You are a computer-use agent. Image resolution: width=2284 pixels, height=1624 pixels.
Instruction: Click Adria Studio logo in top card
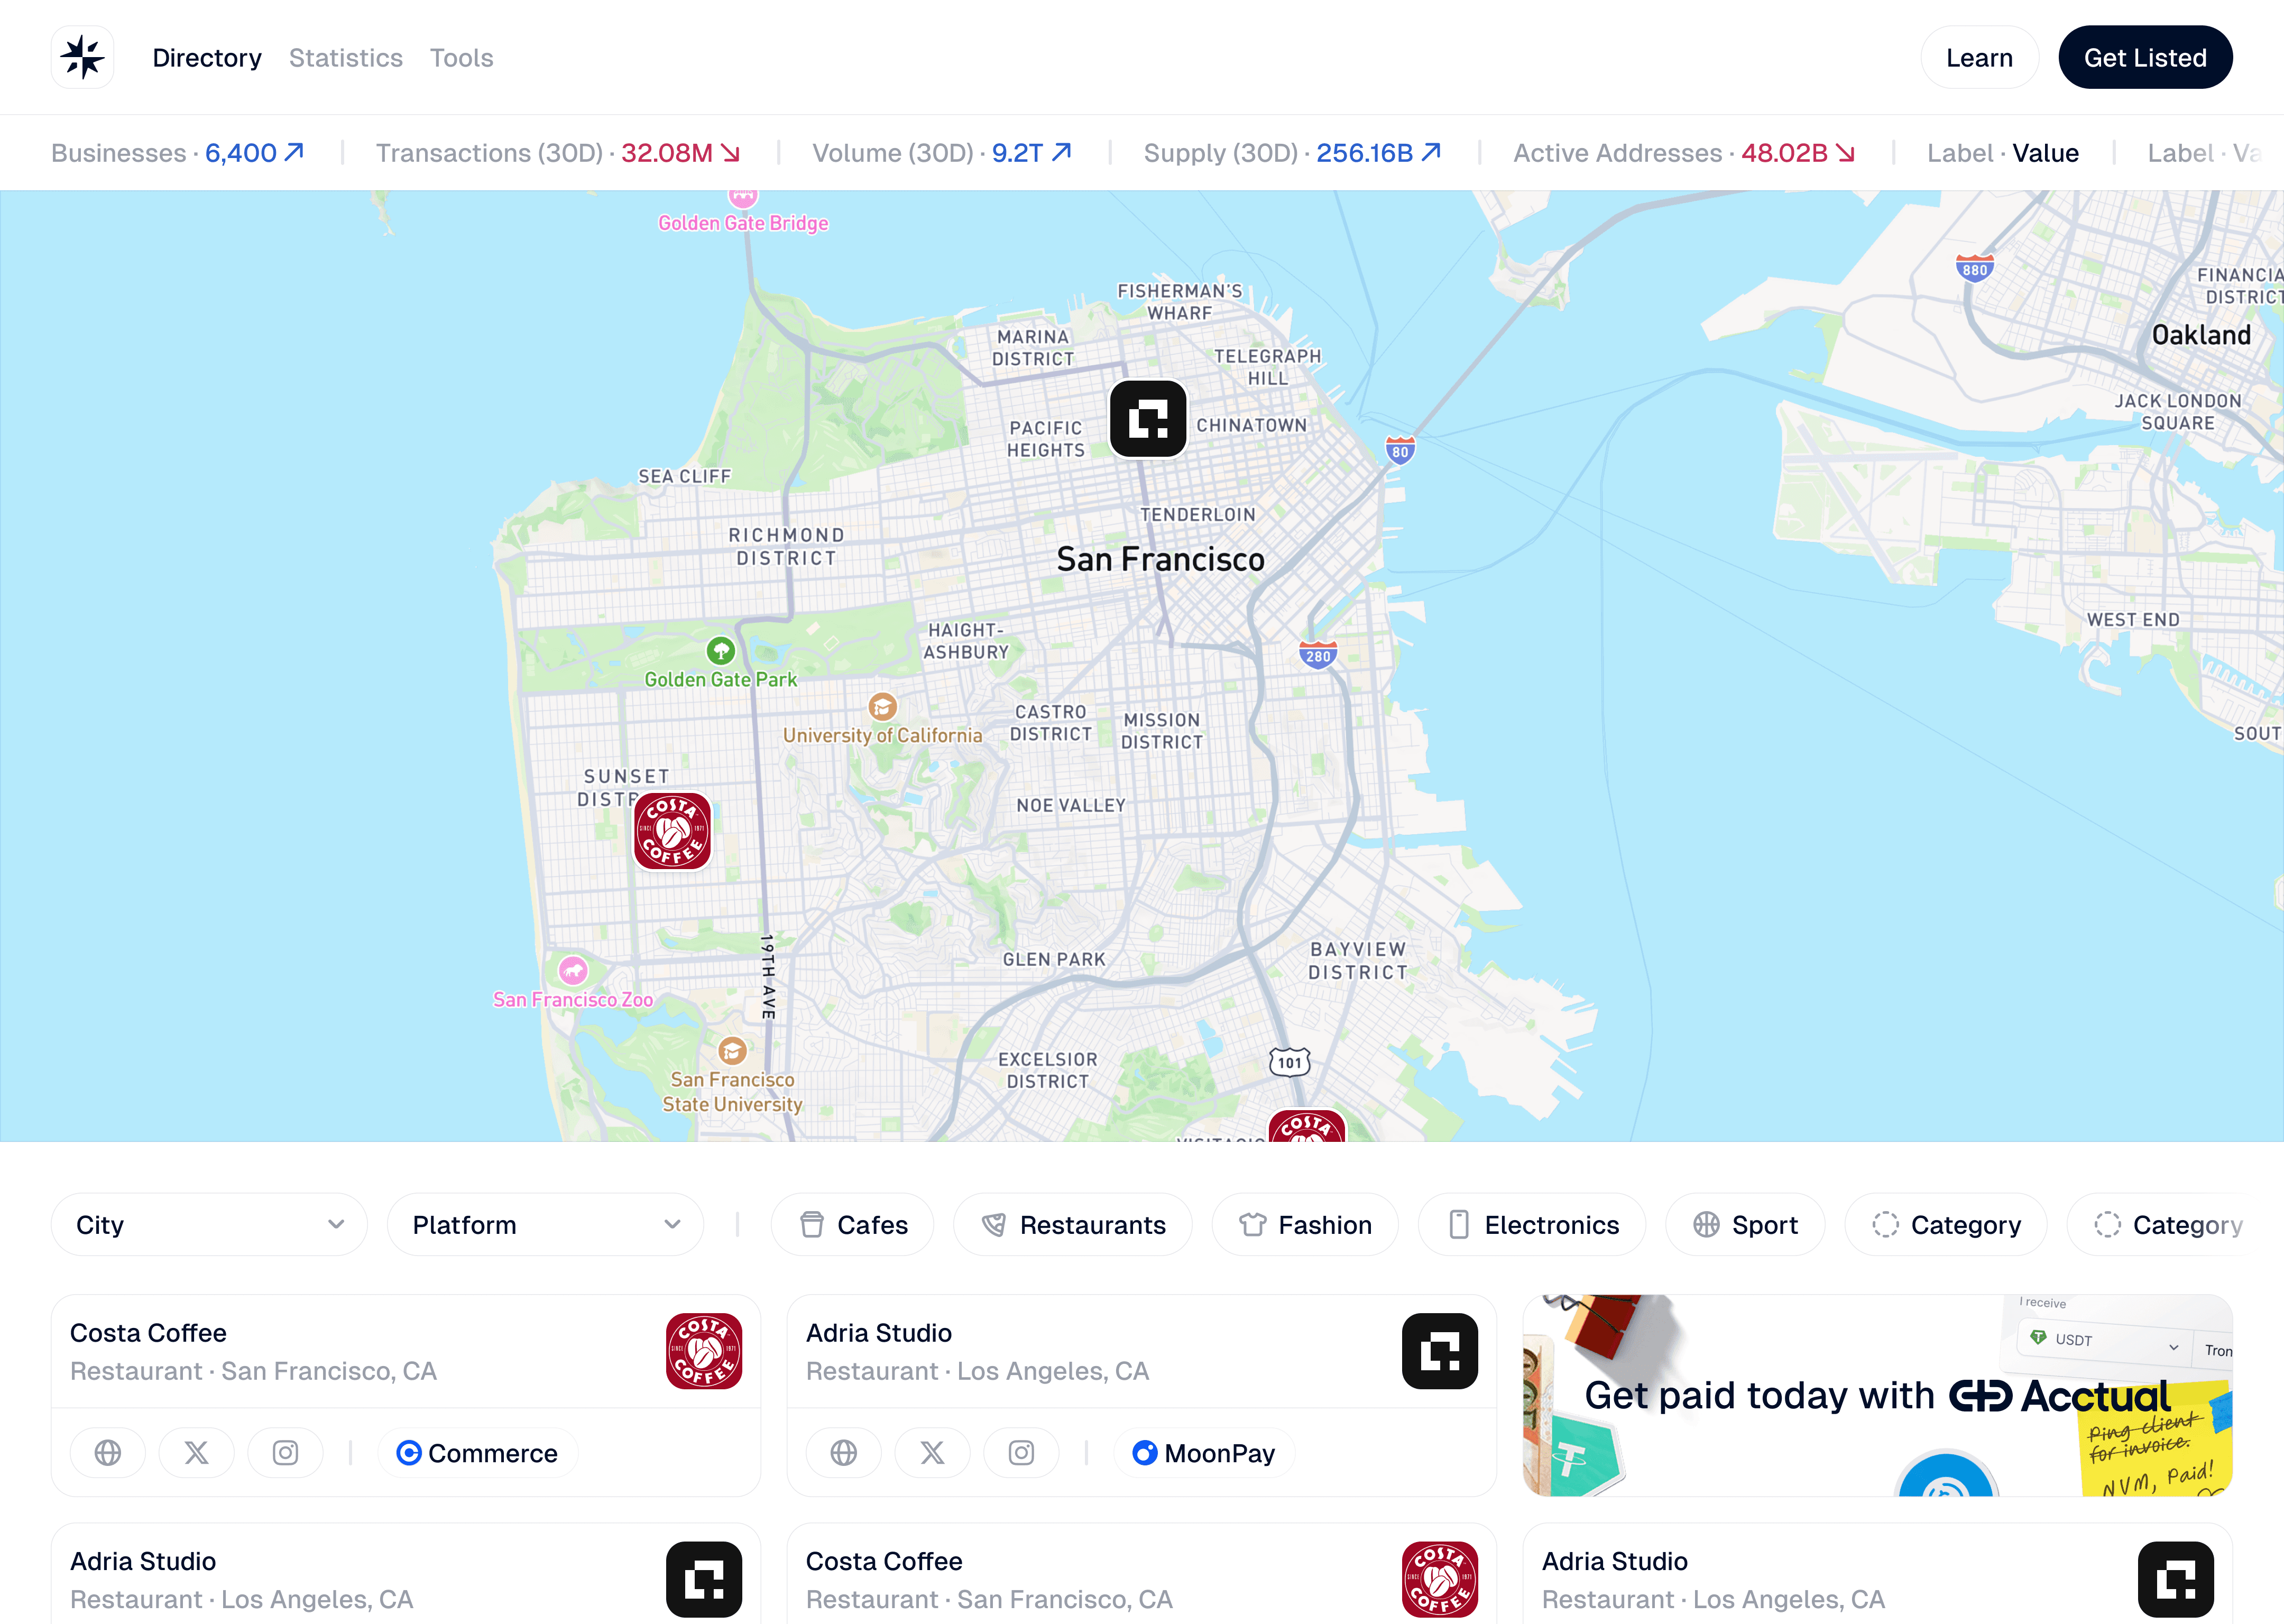pyautogui.click(x=1440, y=1351)
